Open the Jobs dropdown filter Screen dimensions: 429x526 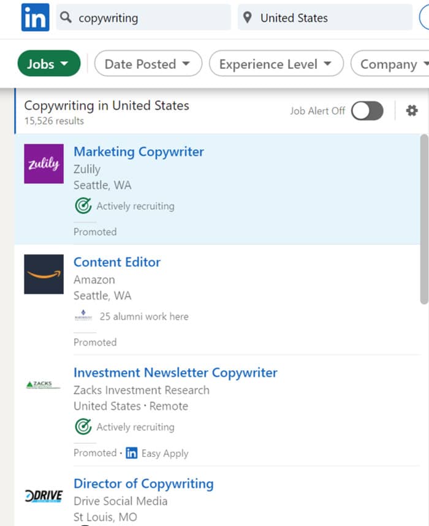click(49, 63)
